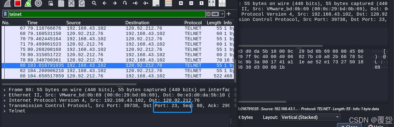Image resolution: width=394 pixels, height=127 pixels.
Task: Zoom out the main window text
Action: point(191,3)
